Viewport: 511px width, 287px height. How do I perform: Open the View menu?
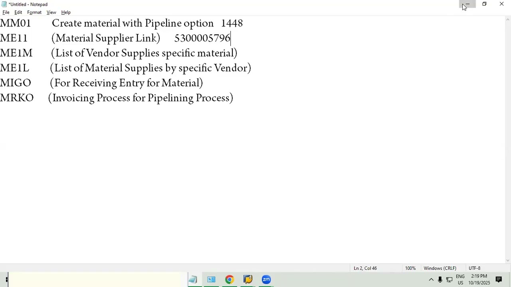51,12
